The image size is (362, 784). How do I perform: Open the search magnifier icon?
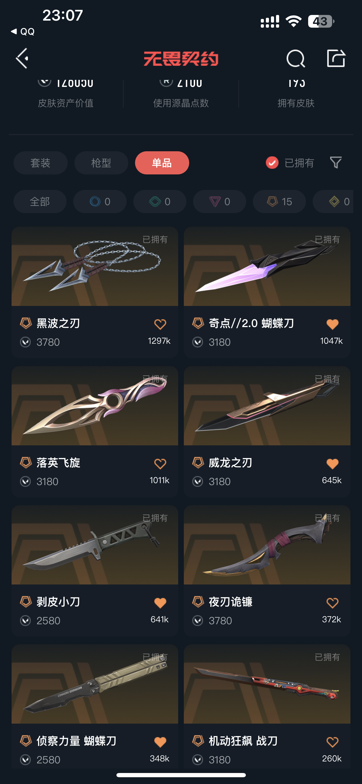point(295,58)
